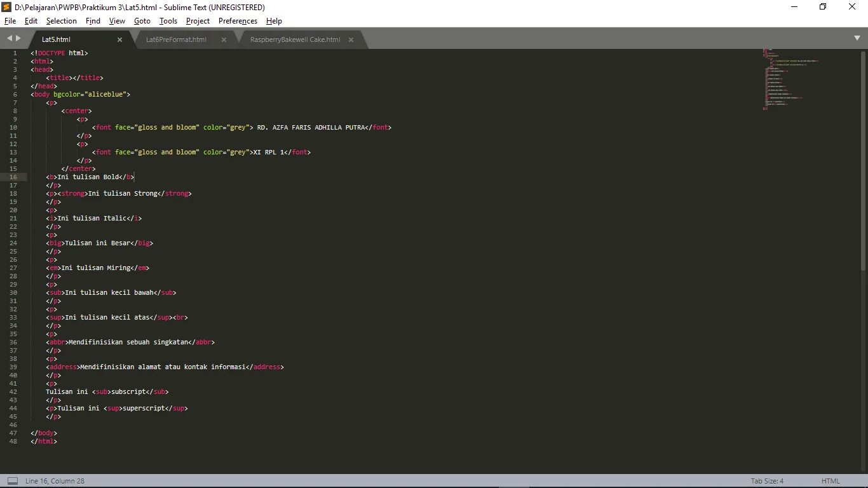868x488 pixels.
Task: Close the Lat6PreFormat.html tab
Action: point(224,39)
